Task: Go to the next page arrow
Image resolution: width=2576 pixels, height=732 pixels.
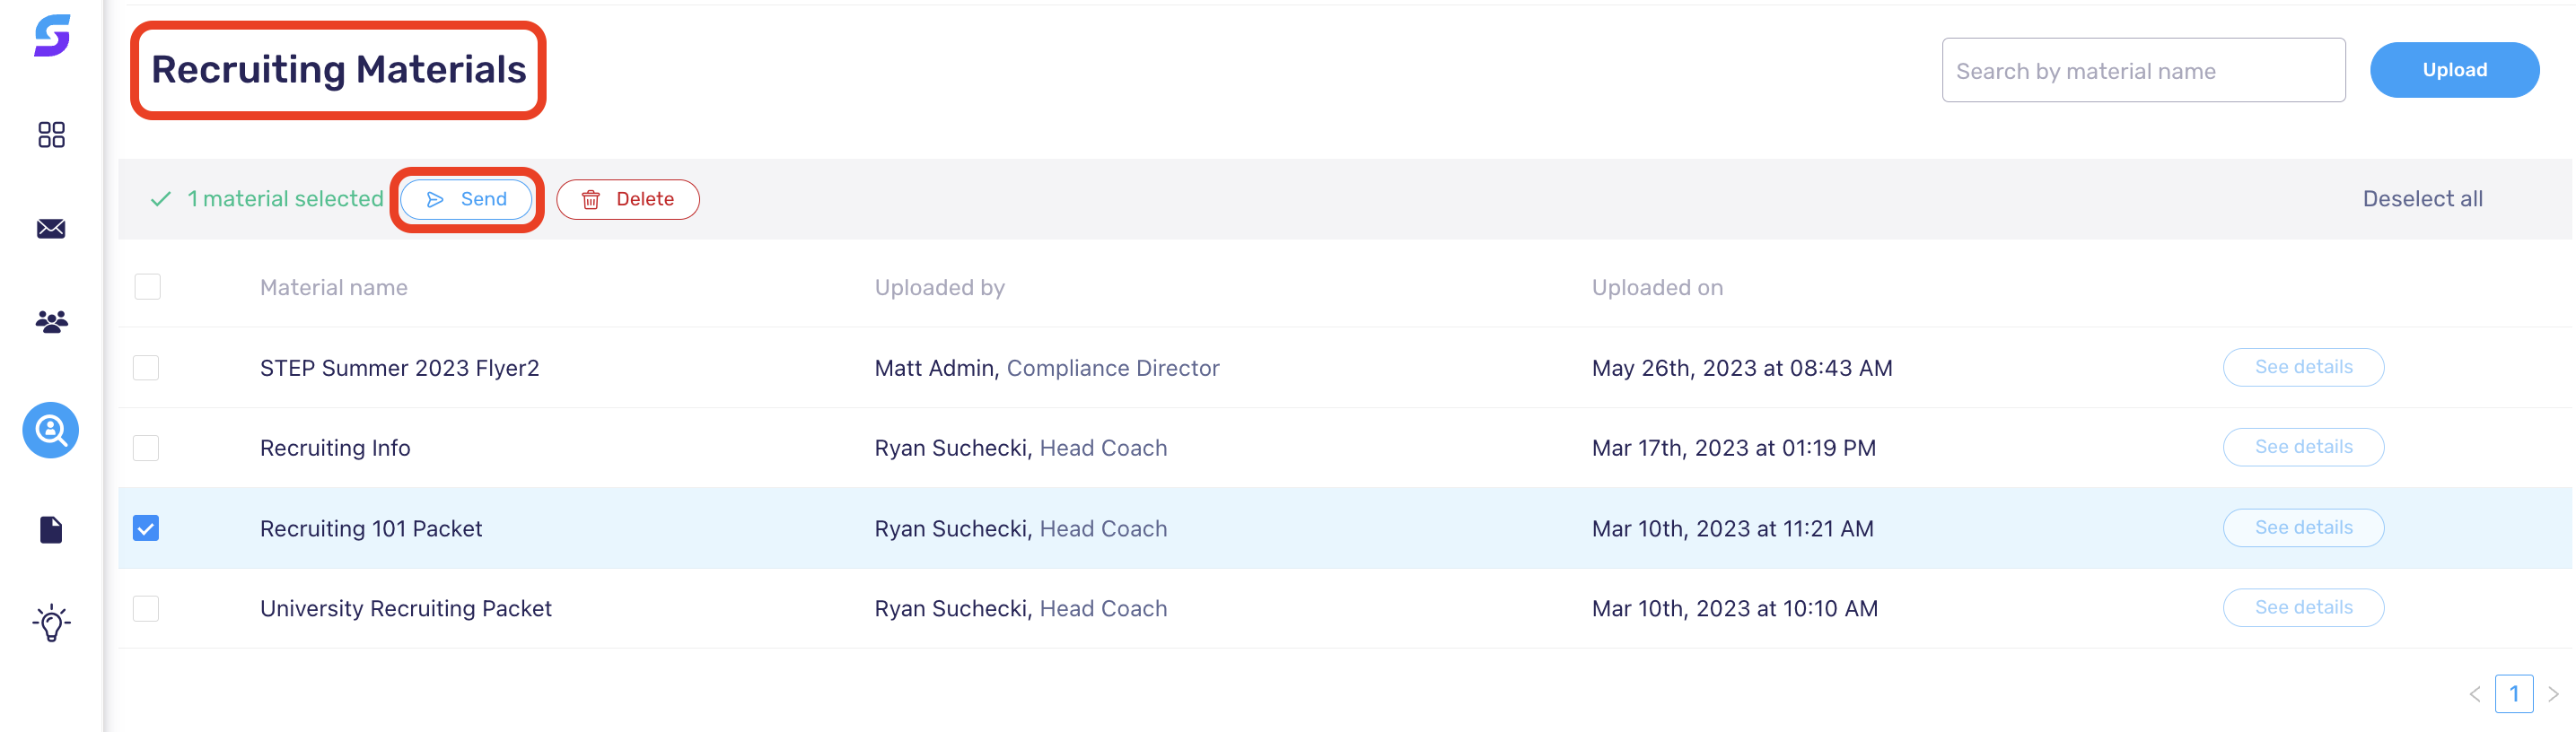Action: pyautogui.click(x=2553, y=694)
